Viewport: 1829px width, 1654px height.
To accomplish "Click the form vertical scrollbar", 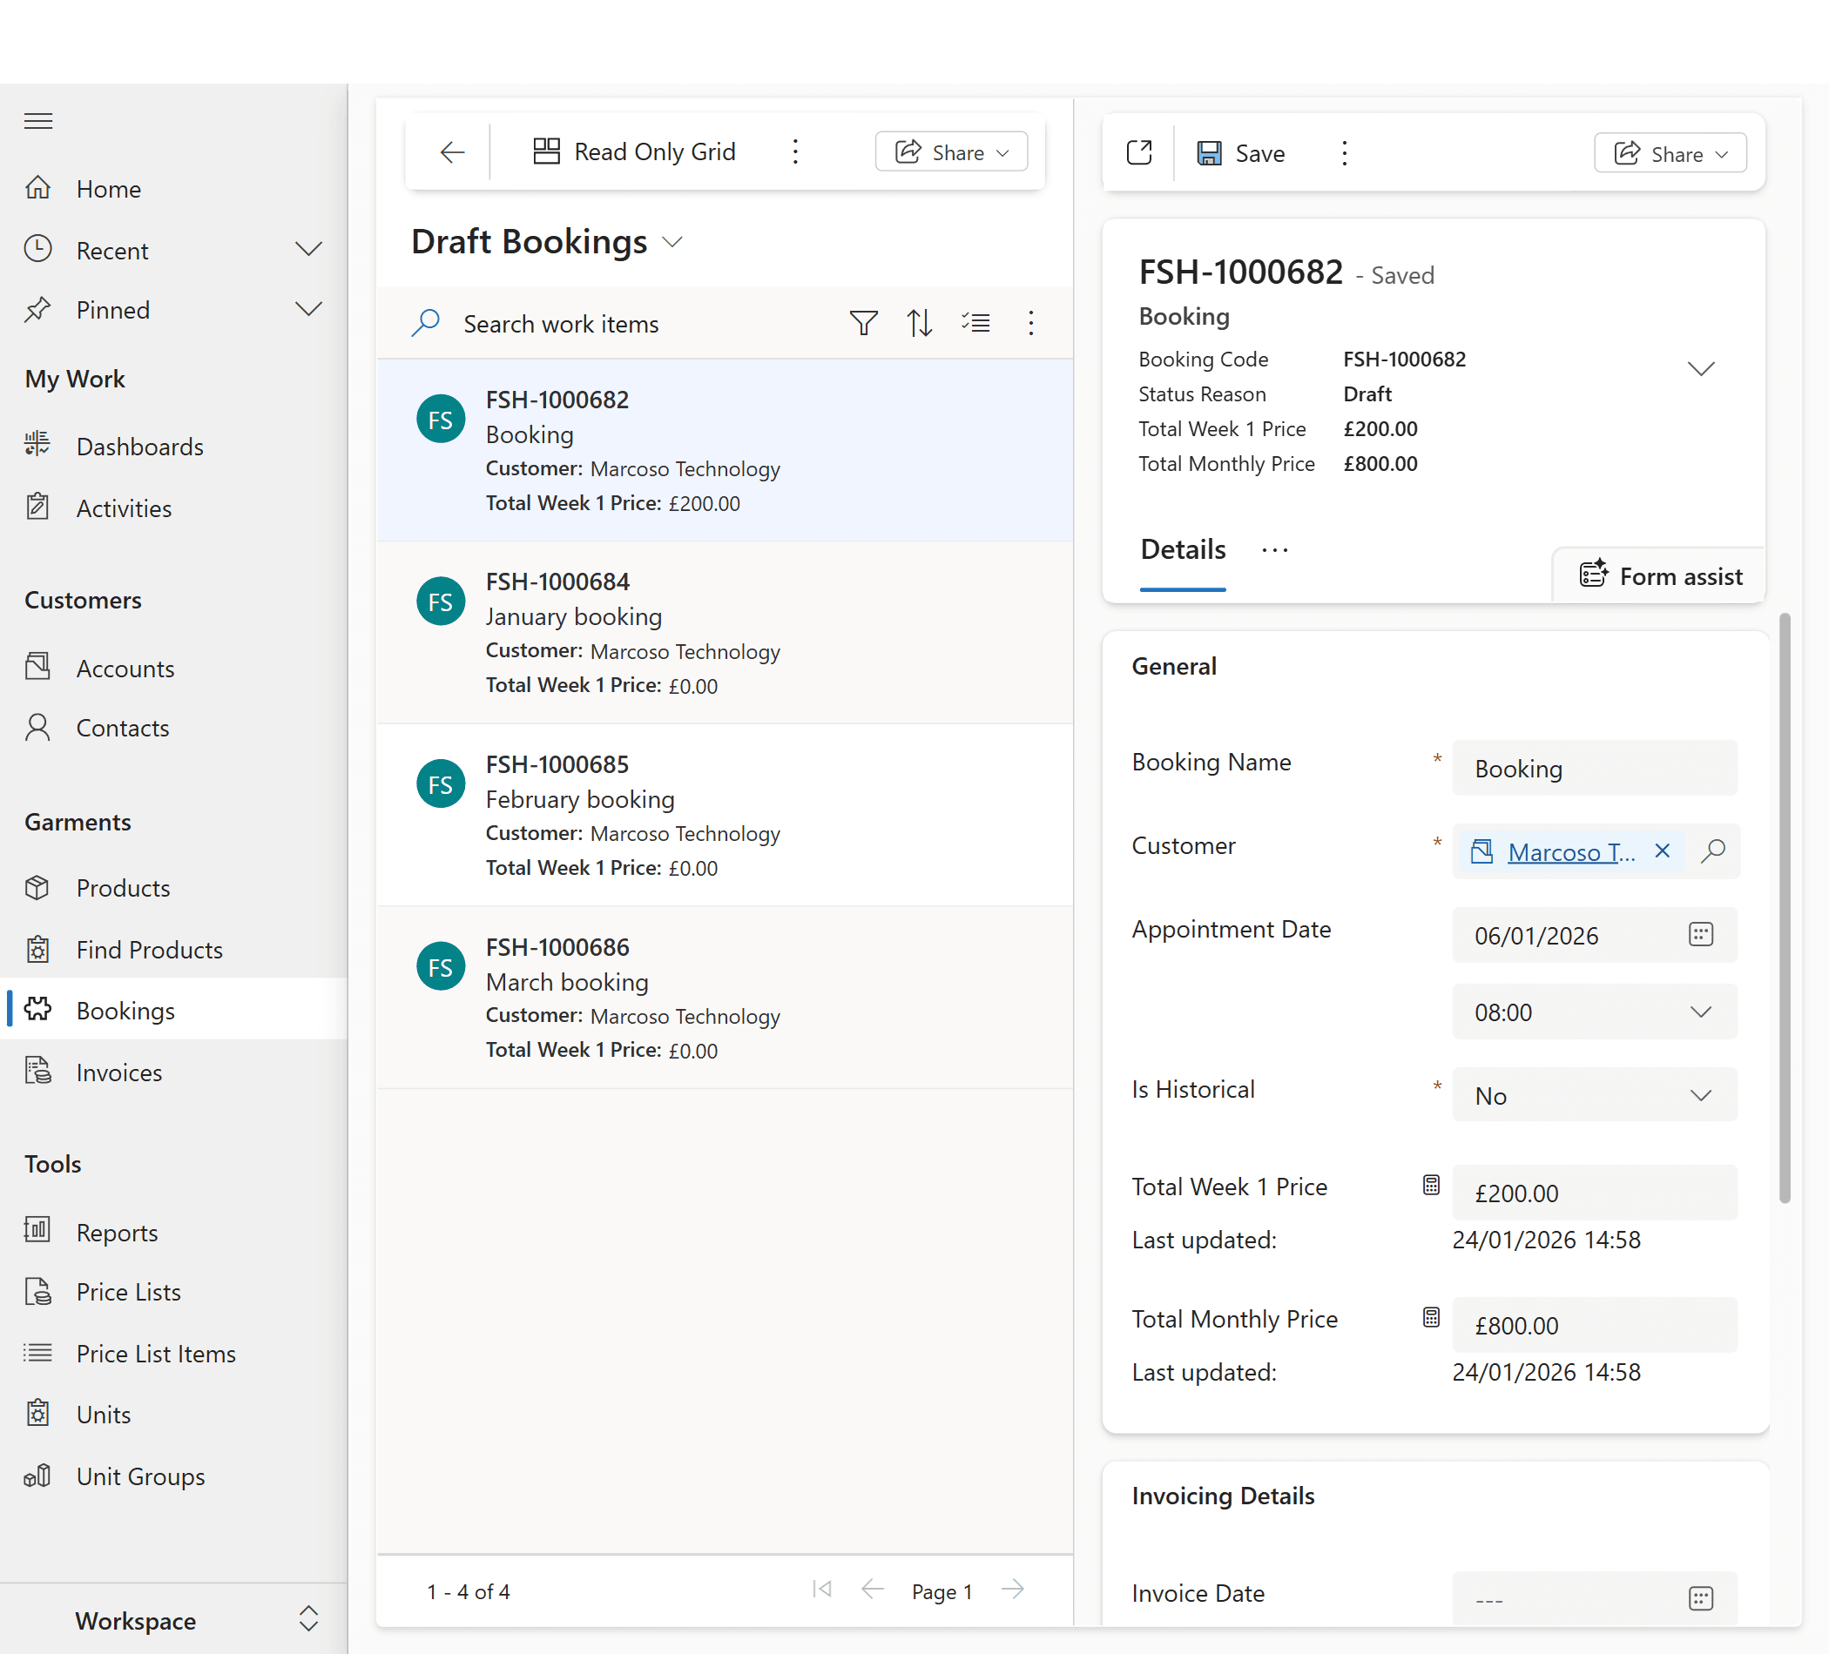I will click(1784, 907).
